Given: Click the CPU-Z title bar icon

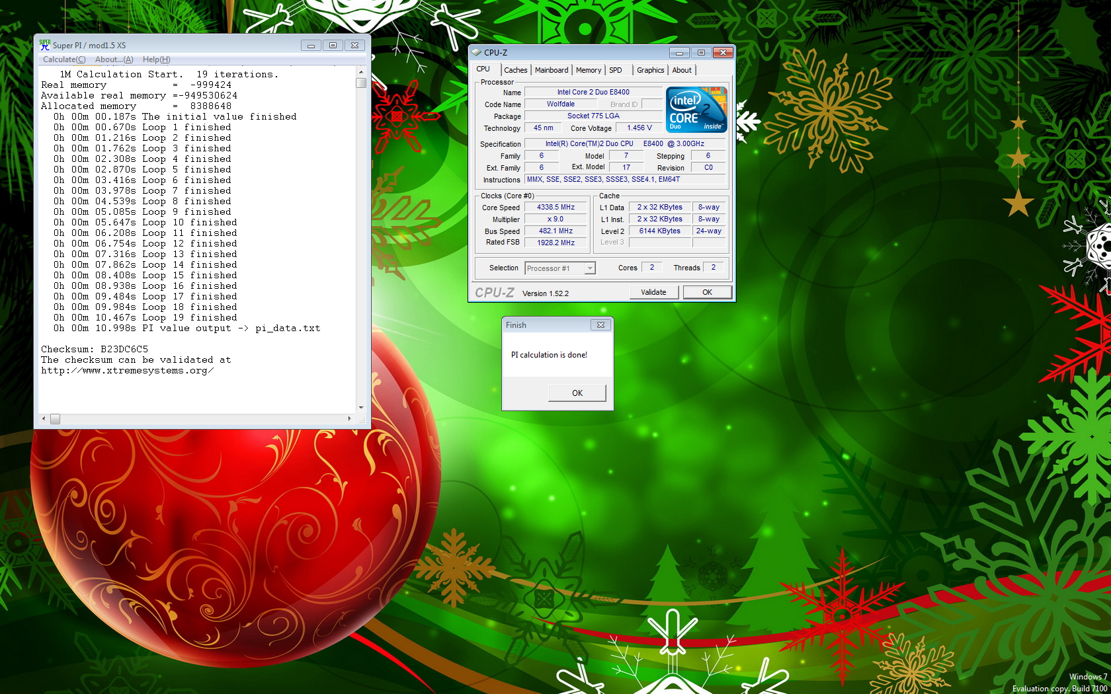Looking at the screenshot, I should coord(476,52).
